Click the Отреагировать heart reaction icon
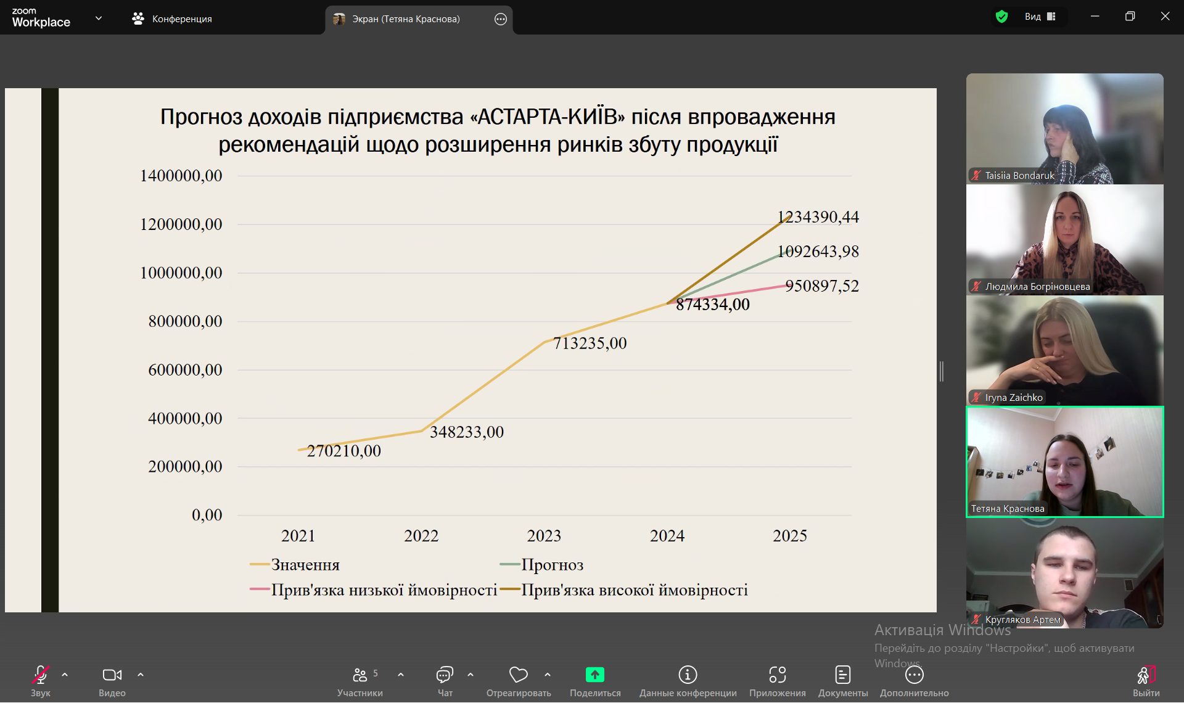 pos(518,676)
